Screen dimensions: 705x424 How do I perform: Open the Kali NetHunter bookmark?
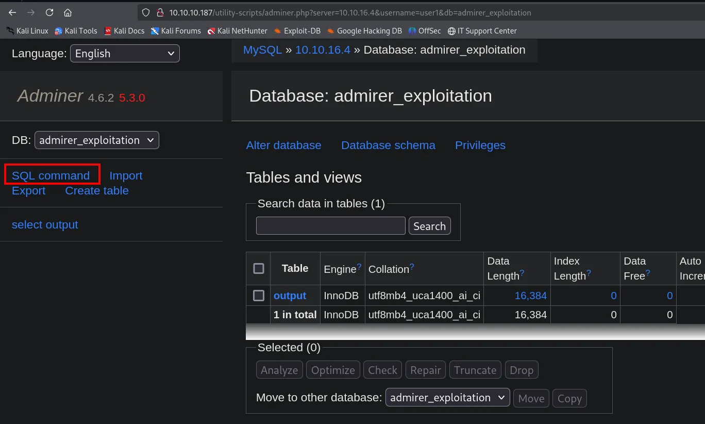pos(238,31)
